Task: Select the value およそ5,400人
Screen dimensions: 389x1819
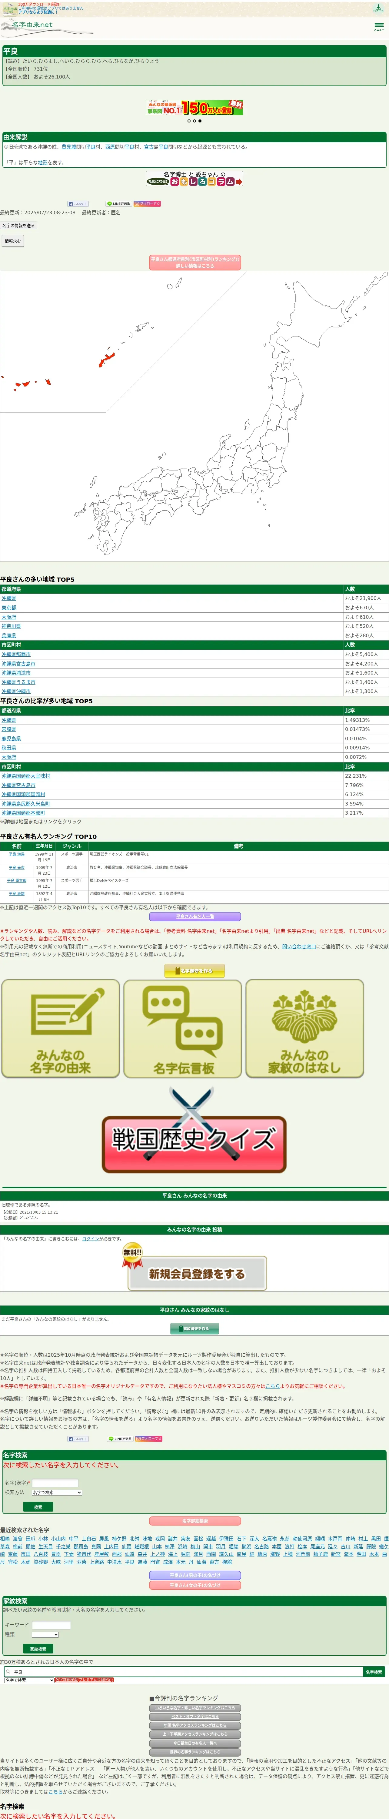Action: coord(361,655)
